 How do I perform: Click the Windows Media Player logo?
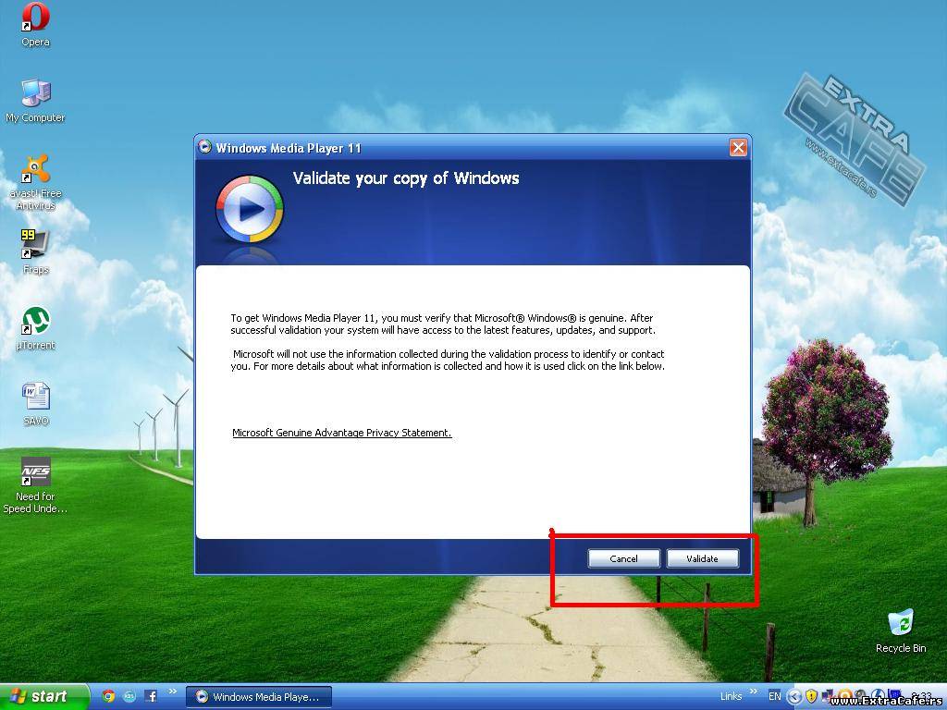tap(250, 209)
